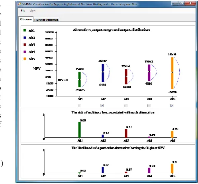This screenshot has width=198, height=184.
Task: Click the dark red 0.07 highest NPV likelihood bar
Action: click(x=126, y=172)
